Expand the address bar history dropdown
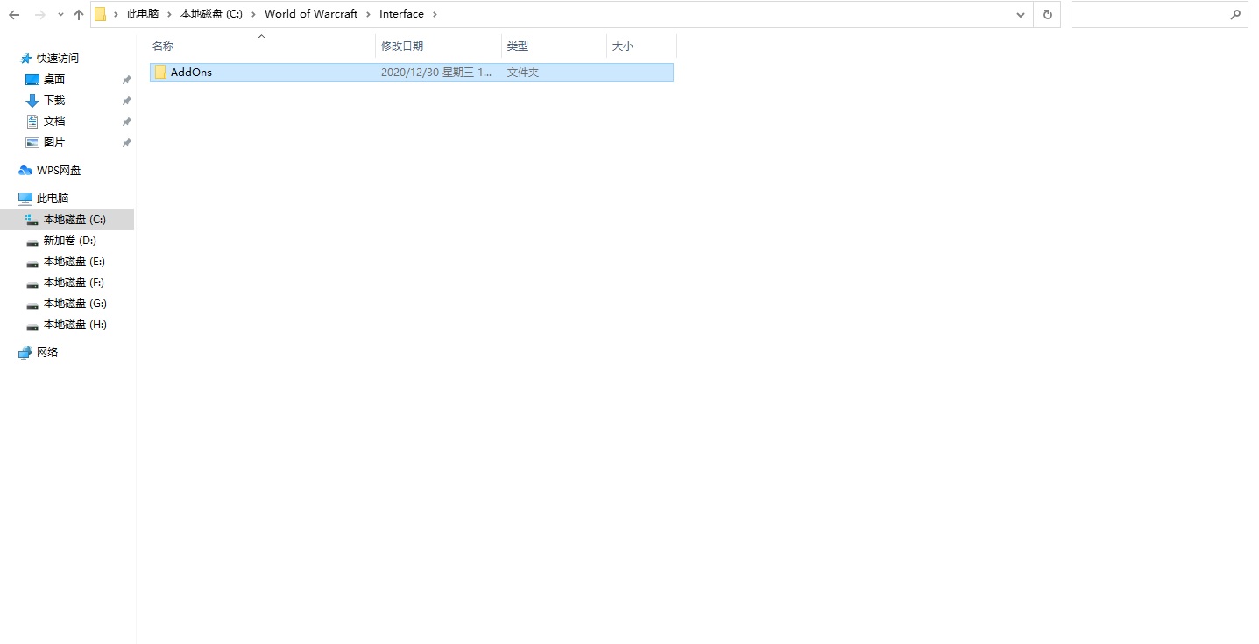Screen dimensions: 1259x644 (1021, 15)
